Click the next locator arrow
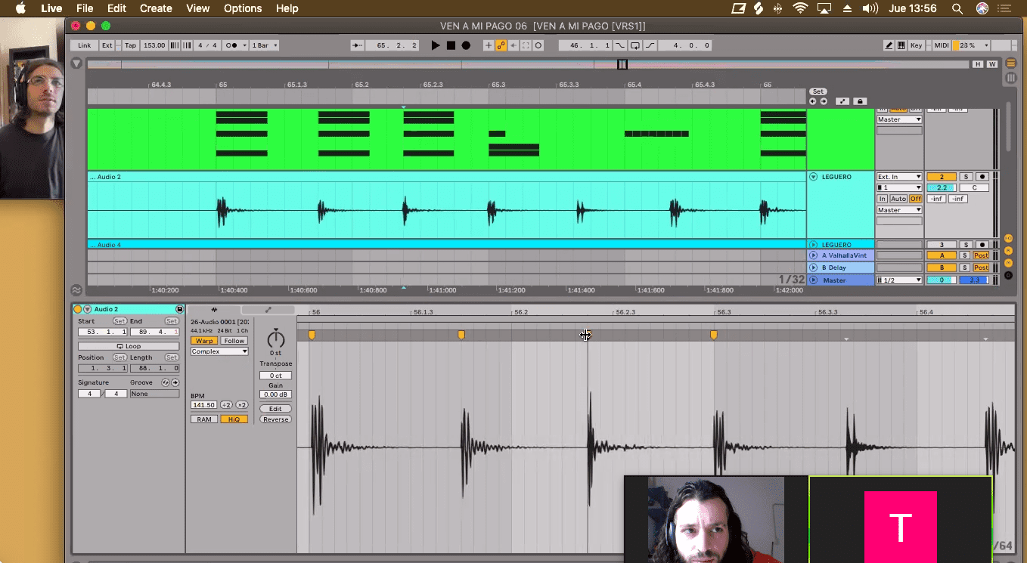 [823, 101]
